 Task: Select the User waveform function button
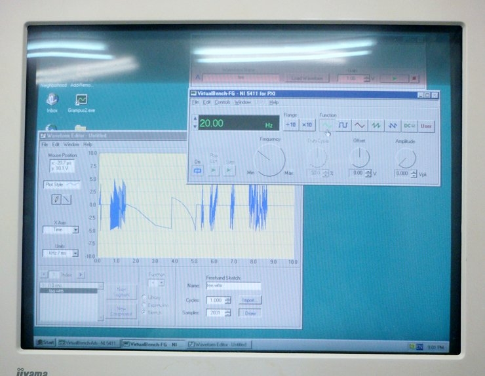pyautogui.click(x=426, y=126)
